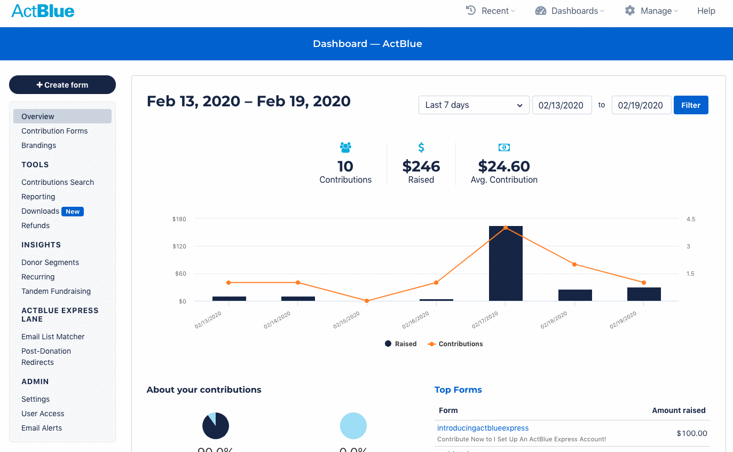Click the $246 Raised total
This screenshot has height=452, width=733.
[x=421, y=166]
